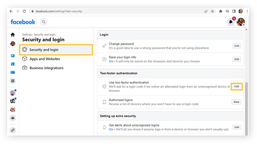Open Business Integrations settings
Screen dimensions: 257x144
tap(47, 68)
